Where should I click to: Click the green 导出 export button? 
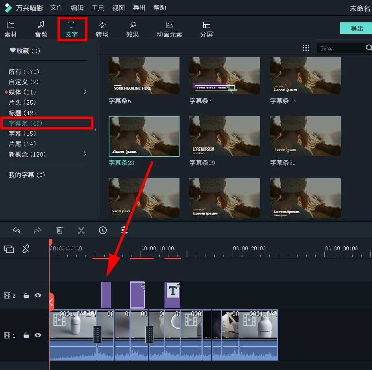356,28
